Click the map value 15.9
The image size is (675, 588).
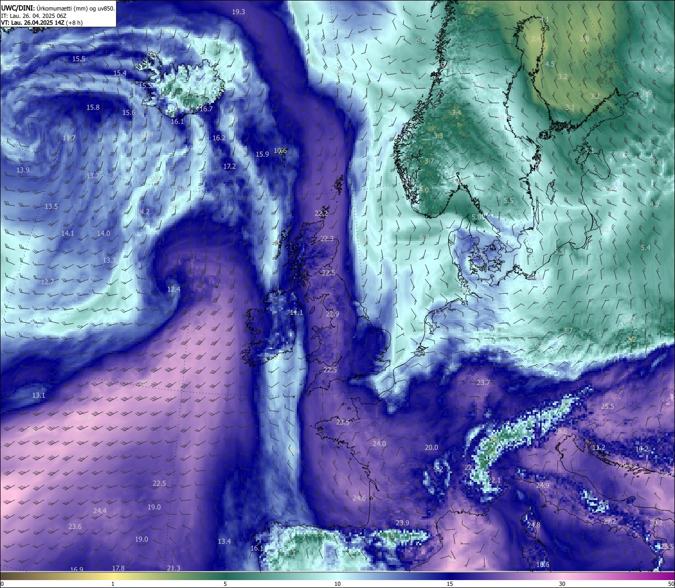[x=262, y=154]
